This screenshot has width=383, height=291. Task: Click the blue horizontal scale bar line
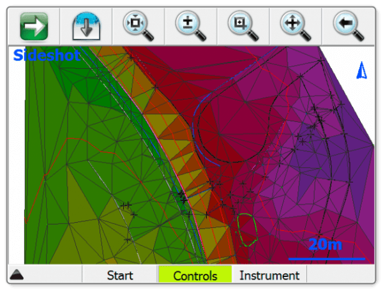point(326,258)
